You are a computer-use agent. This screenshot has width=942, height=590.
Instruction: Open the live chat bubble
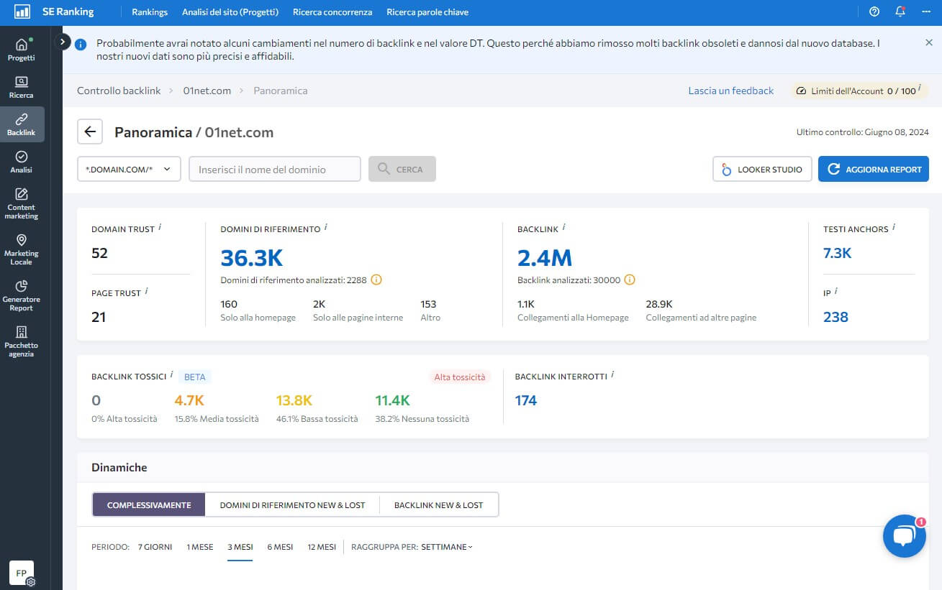904,536
